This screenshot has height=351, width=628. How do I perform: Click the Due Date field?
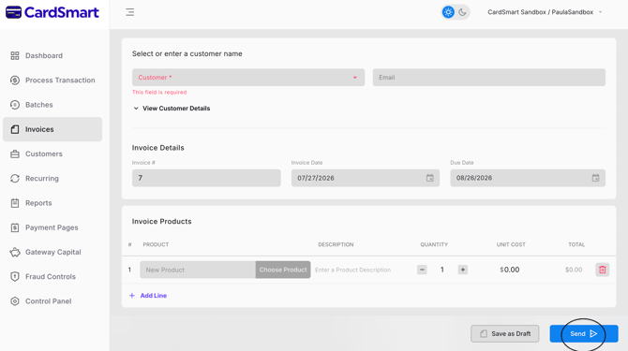528,178
